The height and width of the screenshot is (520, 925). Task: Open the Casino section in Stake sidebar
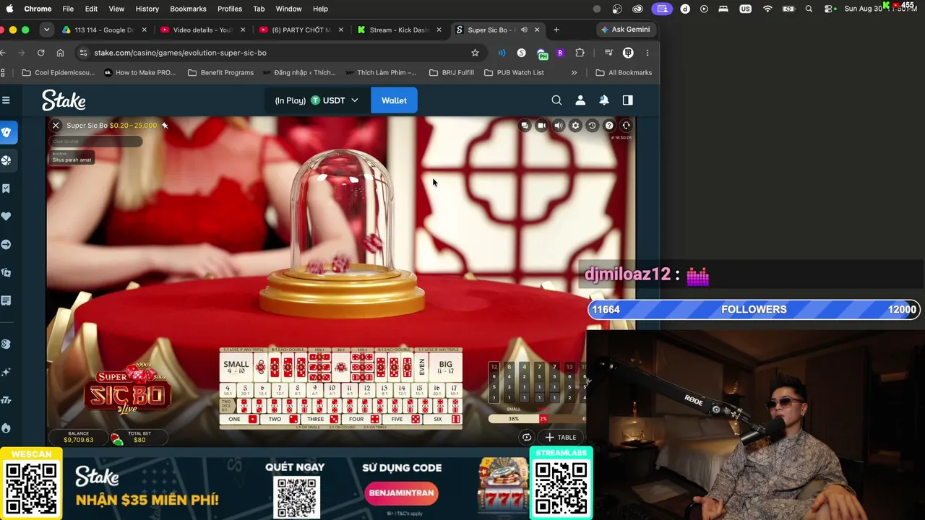pyautogui.click(x=7, y=132)
